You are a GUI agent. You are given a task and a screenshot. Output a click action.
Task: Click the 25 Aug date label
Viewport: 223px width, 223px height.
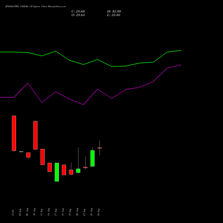[99, 212]
